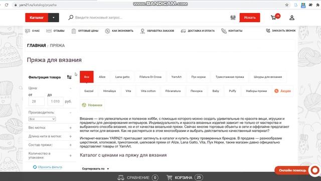Click the Как экономить percent icon
This screenshot has width=321, height=181.
(x=107, y=31)
